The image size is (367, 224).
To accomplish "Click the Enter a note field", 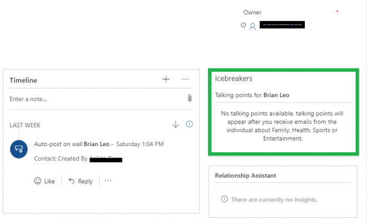I will 95,99.
